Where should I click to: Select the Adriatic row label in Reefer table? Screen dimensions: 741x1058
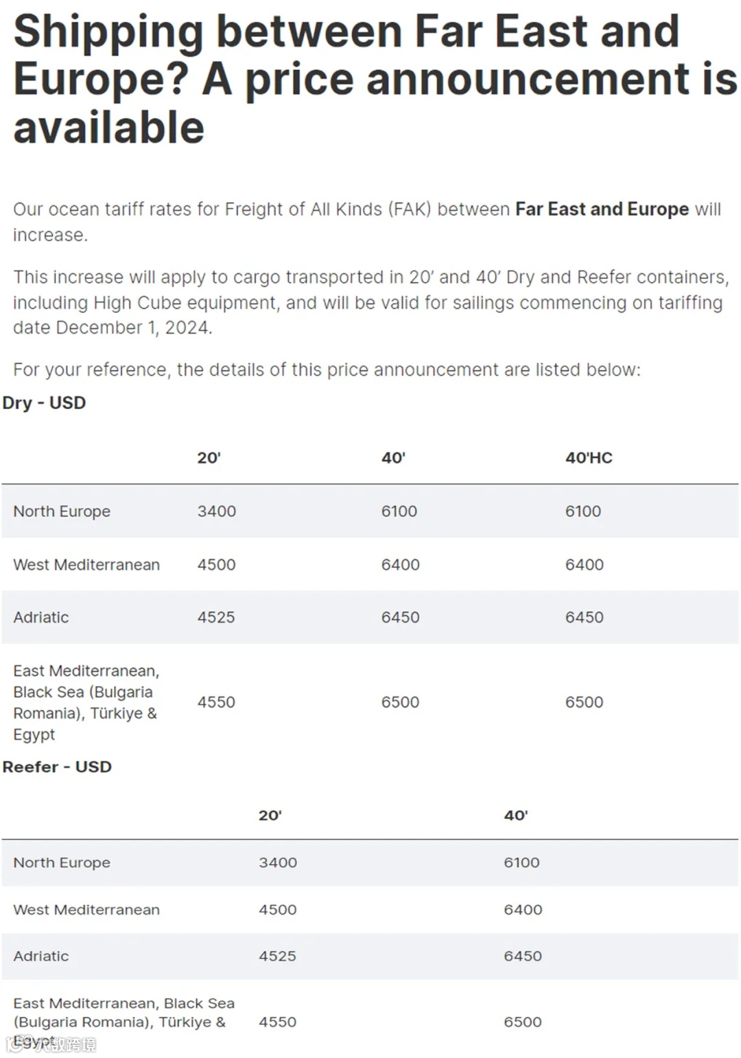tap(41, 956)
